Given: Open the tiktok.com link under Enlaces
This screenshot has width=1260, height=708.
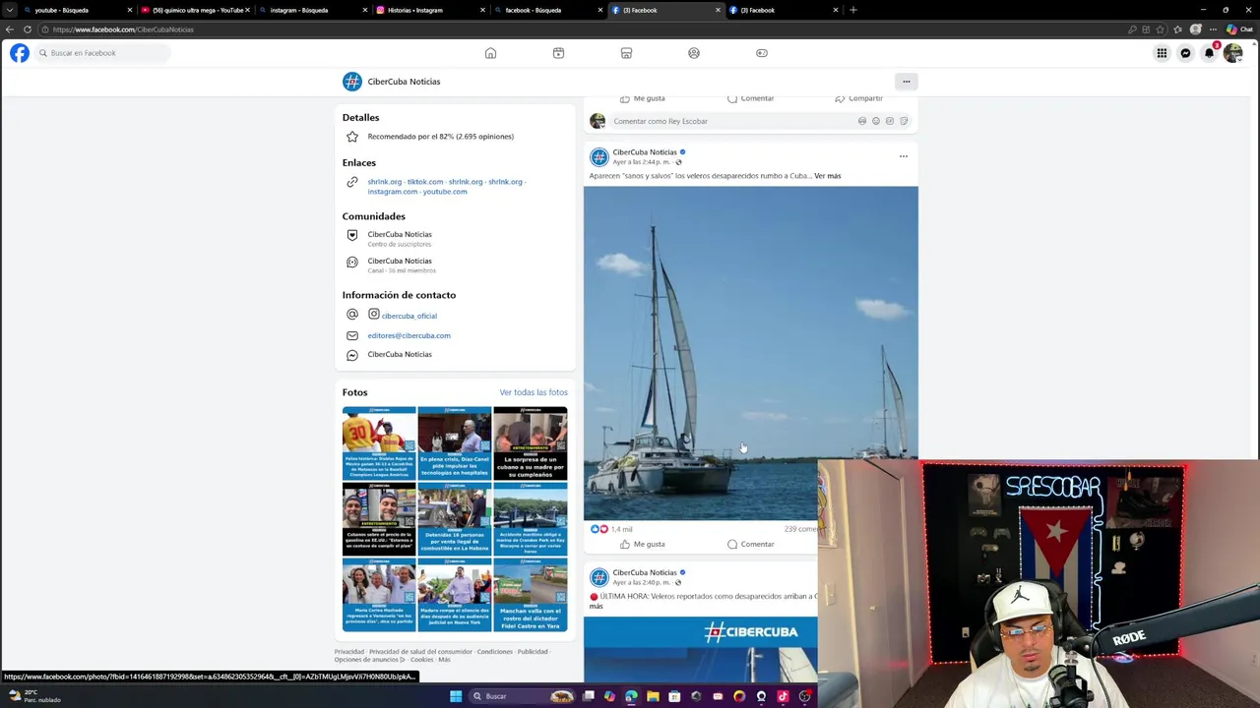Looking at the screenshot, I should click(425, 182).
